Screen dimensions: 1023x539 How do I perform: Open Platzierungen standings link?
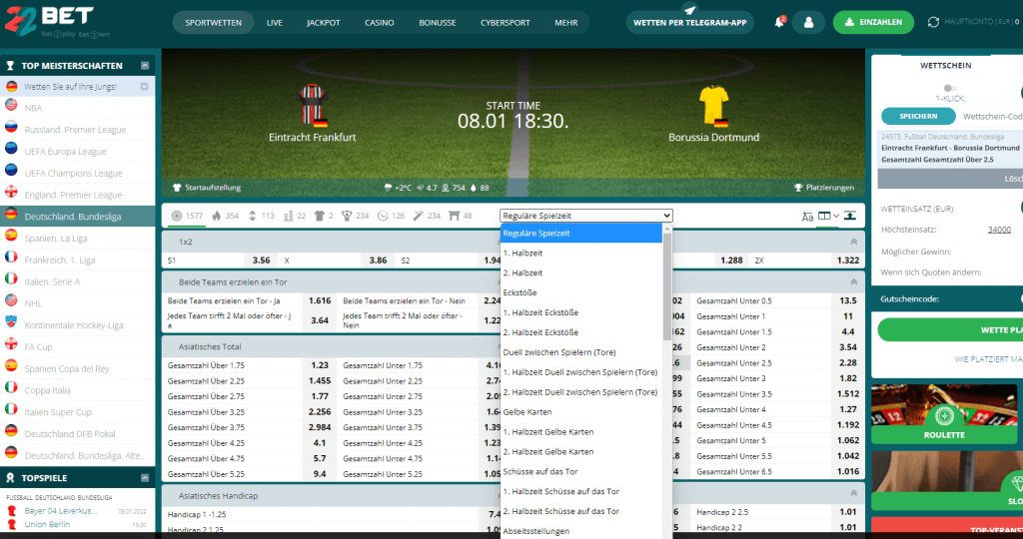(x=824, y=188)
